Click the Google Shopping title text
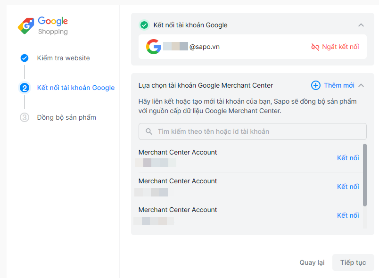379x278 pixels. pos(53,25)
